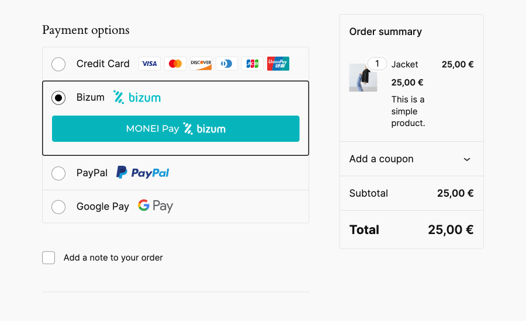The width and height of the screenshot is (526, 321).
Task: Click the UnionPay card icon
Action: pos(278,64)
